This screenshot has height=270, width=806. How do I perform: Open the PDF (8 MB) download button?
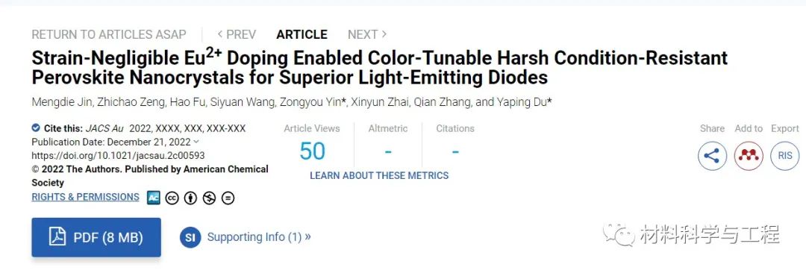[x=96, y=237]
